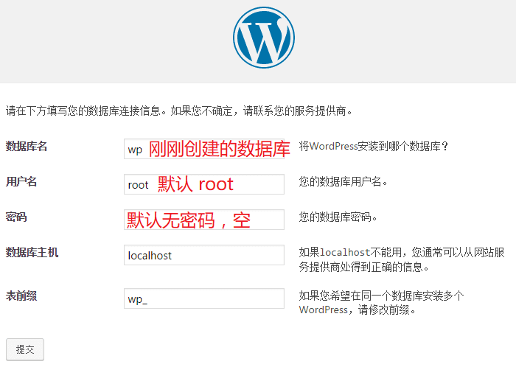Image resolution: width=516 pixels, height=367 pixels.
Task: Click the 表前缀 label
Action: (x=21, y=296)
